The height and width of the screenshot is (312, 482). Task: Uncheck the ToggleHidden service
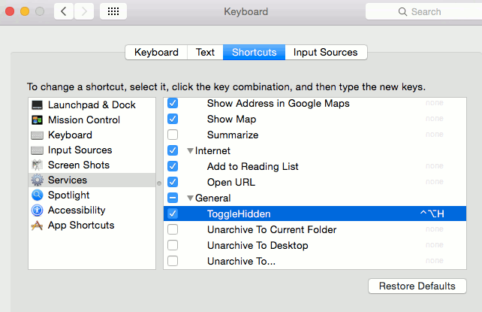tap(173, 214)
